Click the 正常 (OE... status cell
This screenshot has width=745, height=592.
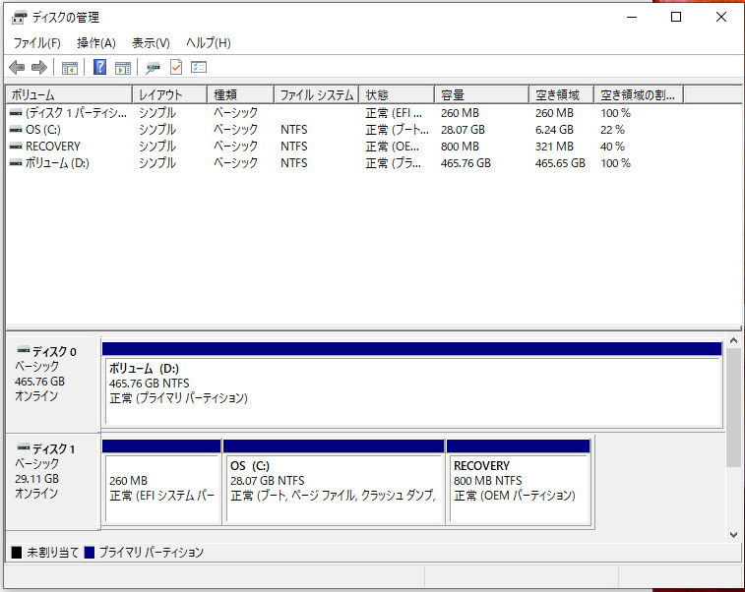click(392, 147)
